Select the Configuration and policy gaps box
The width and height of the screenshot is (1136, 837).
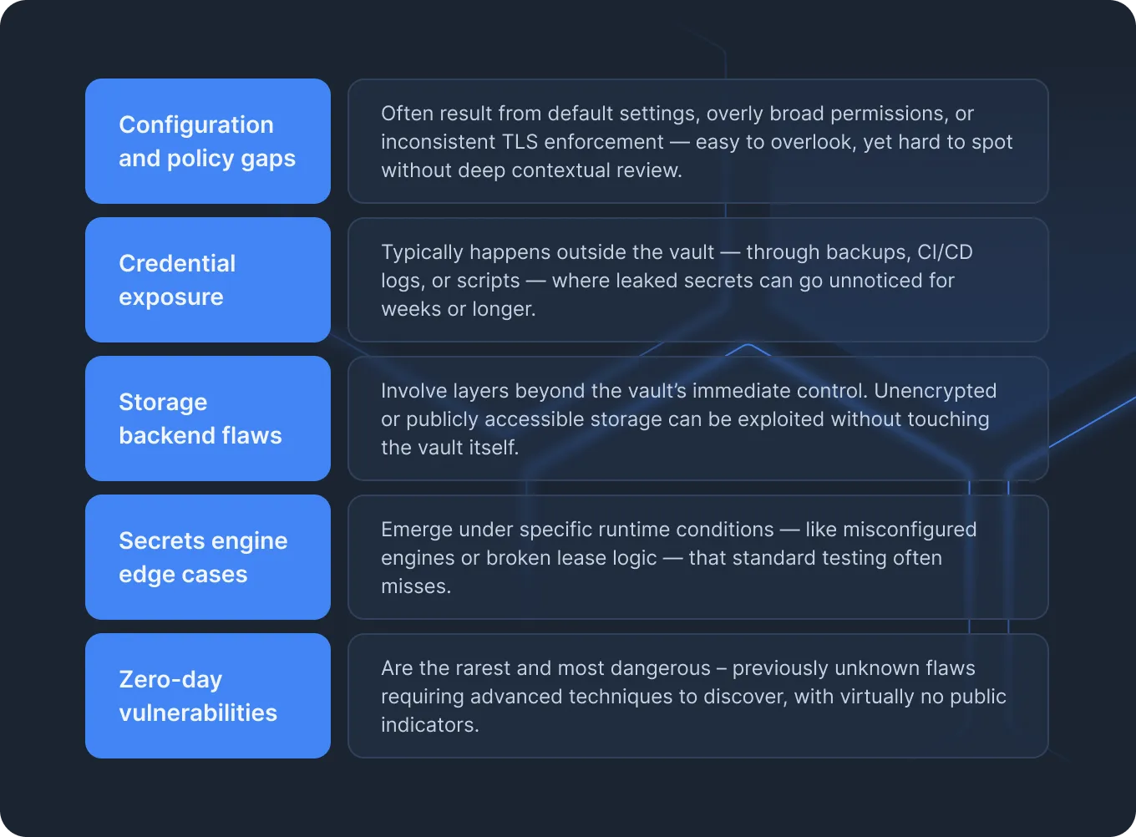[x=208, y=141]
